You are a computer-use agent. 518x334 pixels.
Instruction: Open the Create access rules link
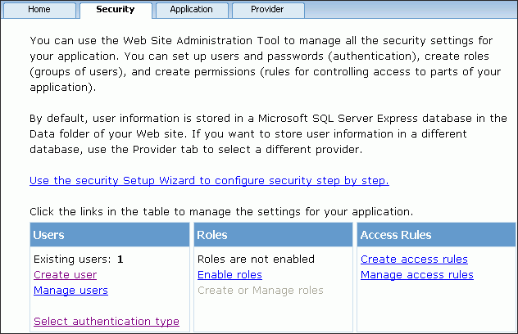tap(414, 260)
